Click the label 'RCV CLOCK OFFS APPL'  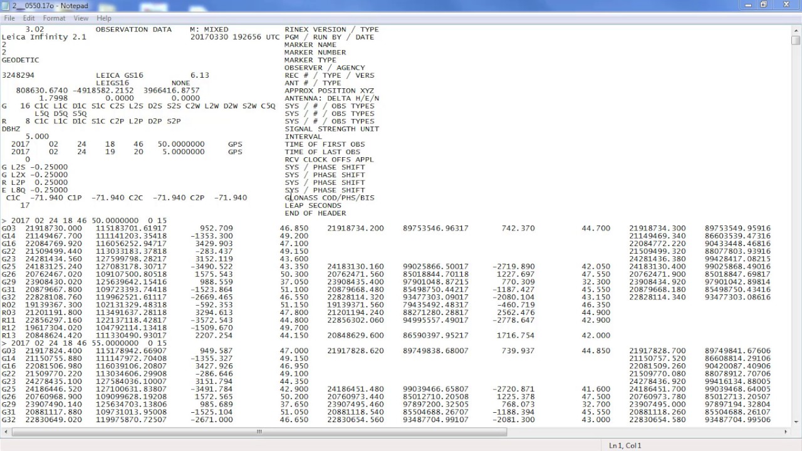[329, 159]
